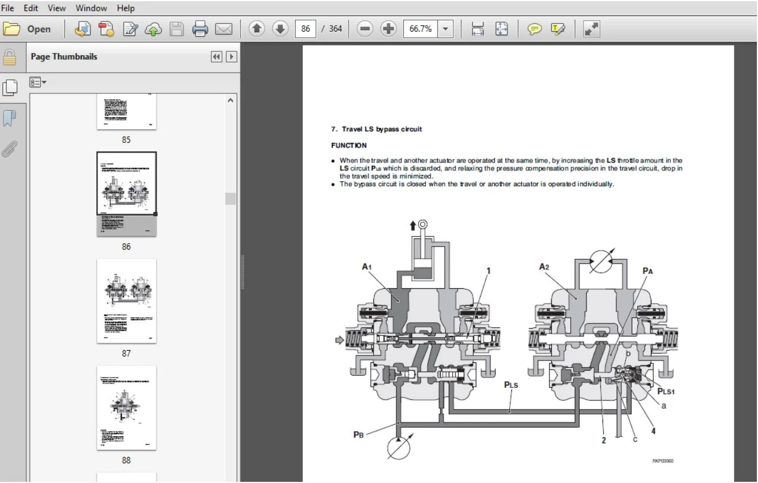Open the zoom level dropdown arrow
Viewport: 758px width, 483px height.
[445, 29]
